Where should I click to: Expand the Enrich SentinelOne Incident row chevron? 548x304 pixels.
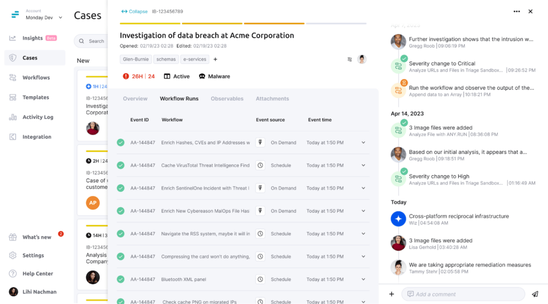click(x=363, y=188)
